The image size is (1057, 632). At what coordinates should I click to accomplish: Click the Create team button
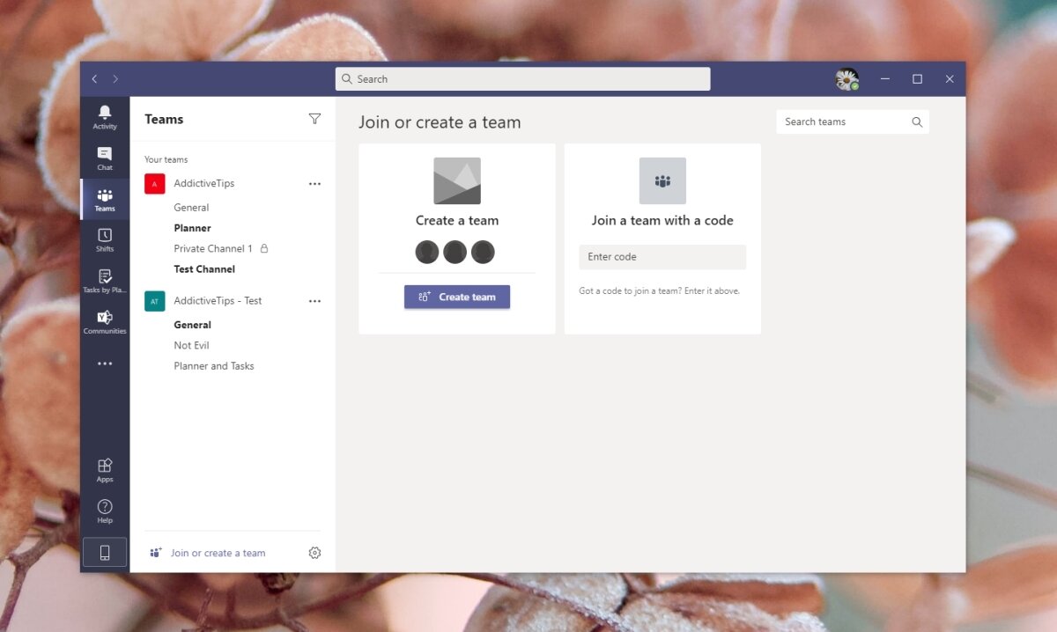(x=457, y=297)
